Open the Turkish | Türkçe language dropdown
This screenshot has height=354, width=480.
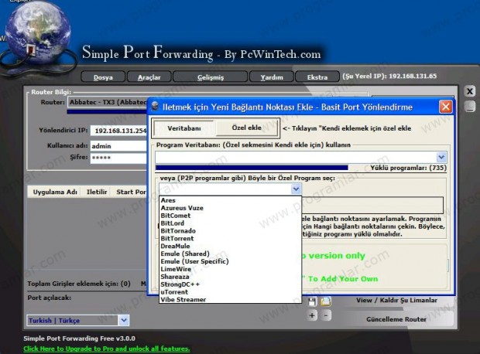click(124, 320)
